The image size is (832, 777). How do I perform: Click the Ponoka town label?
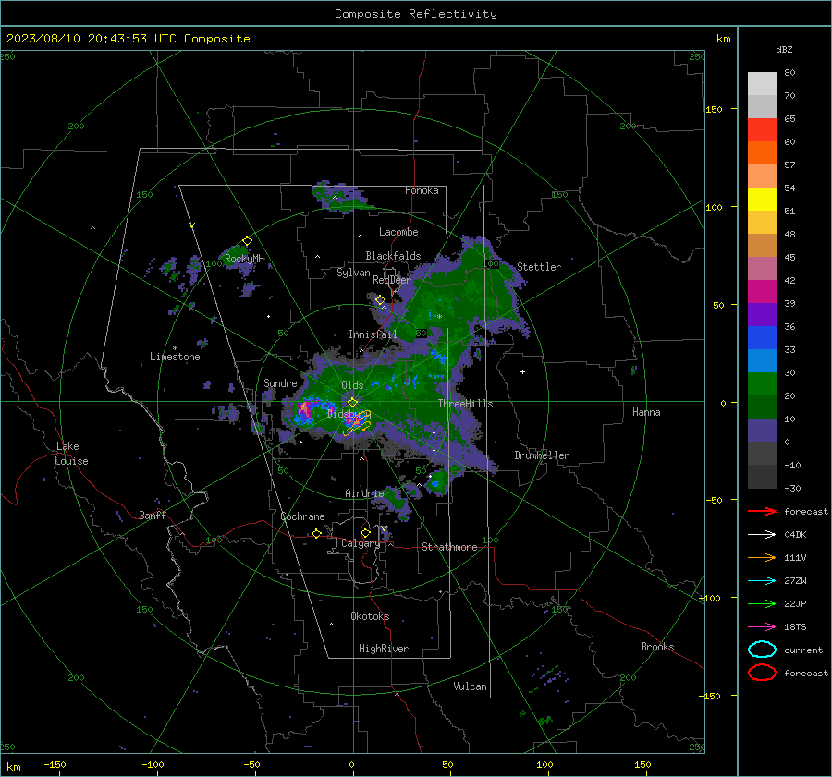422,190
